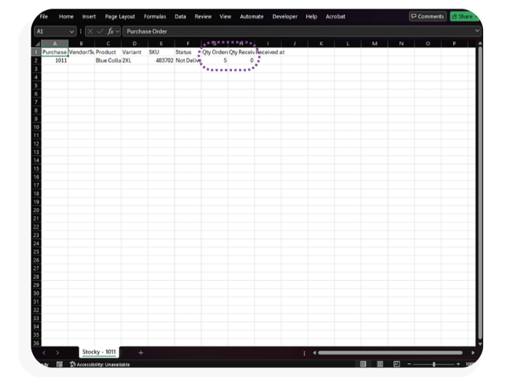Open the Formulas ribbon tab
The width and height of the screenshot is (513, 384).
tap(155, 16)
